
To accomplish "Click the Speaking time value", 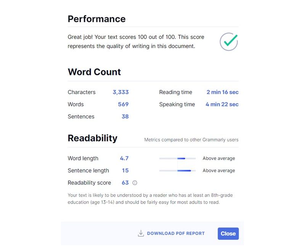I will click(x=222, y=104).
